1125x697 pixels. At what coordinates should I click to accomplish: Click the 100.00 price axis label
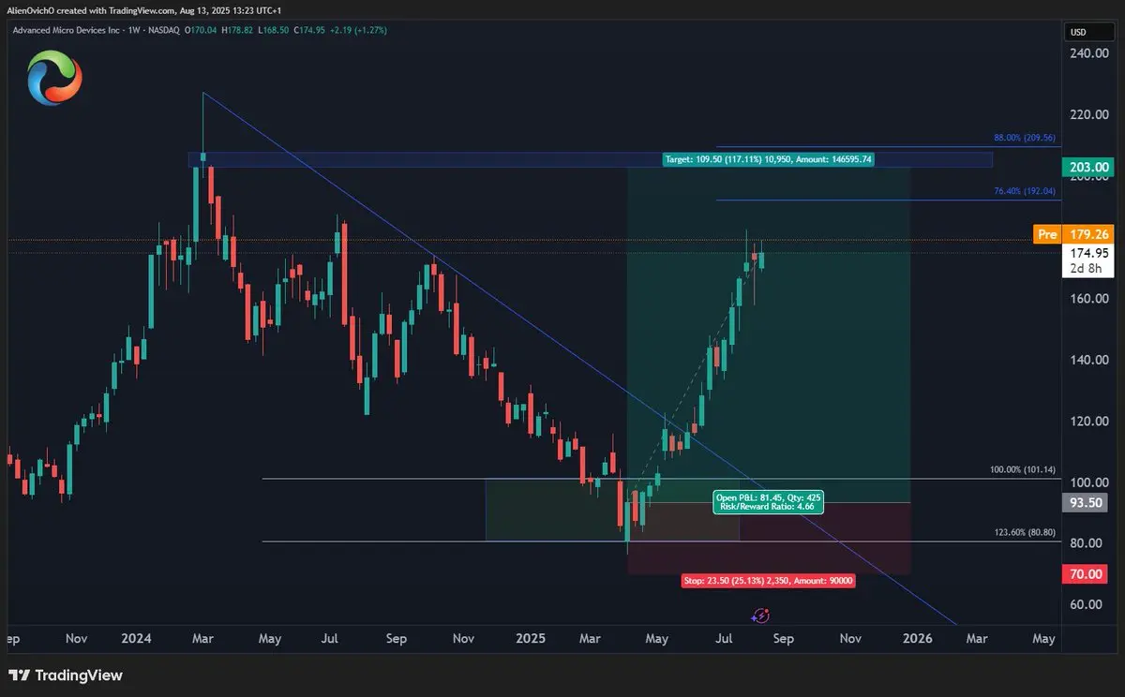tap(1088, 482)
